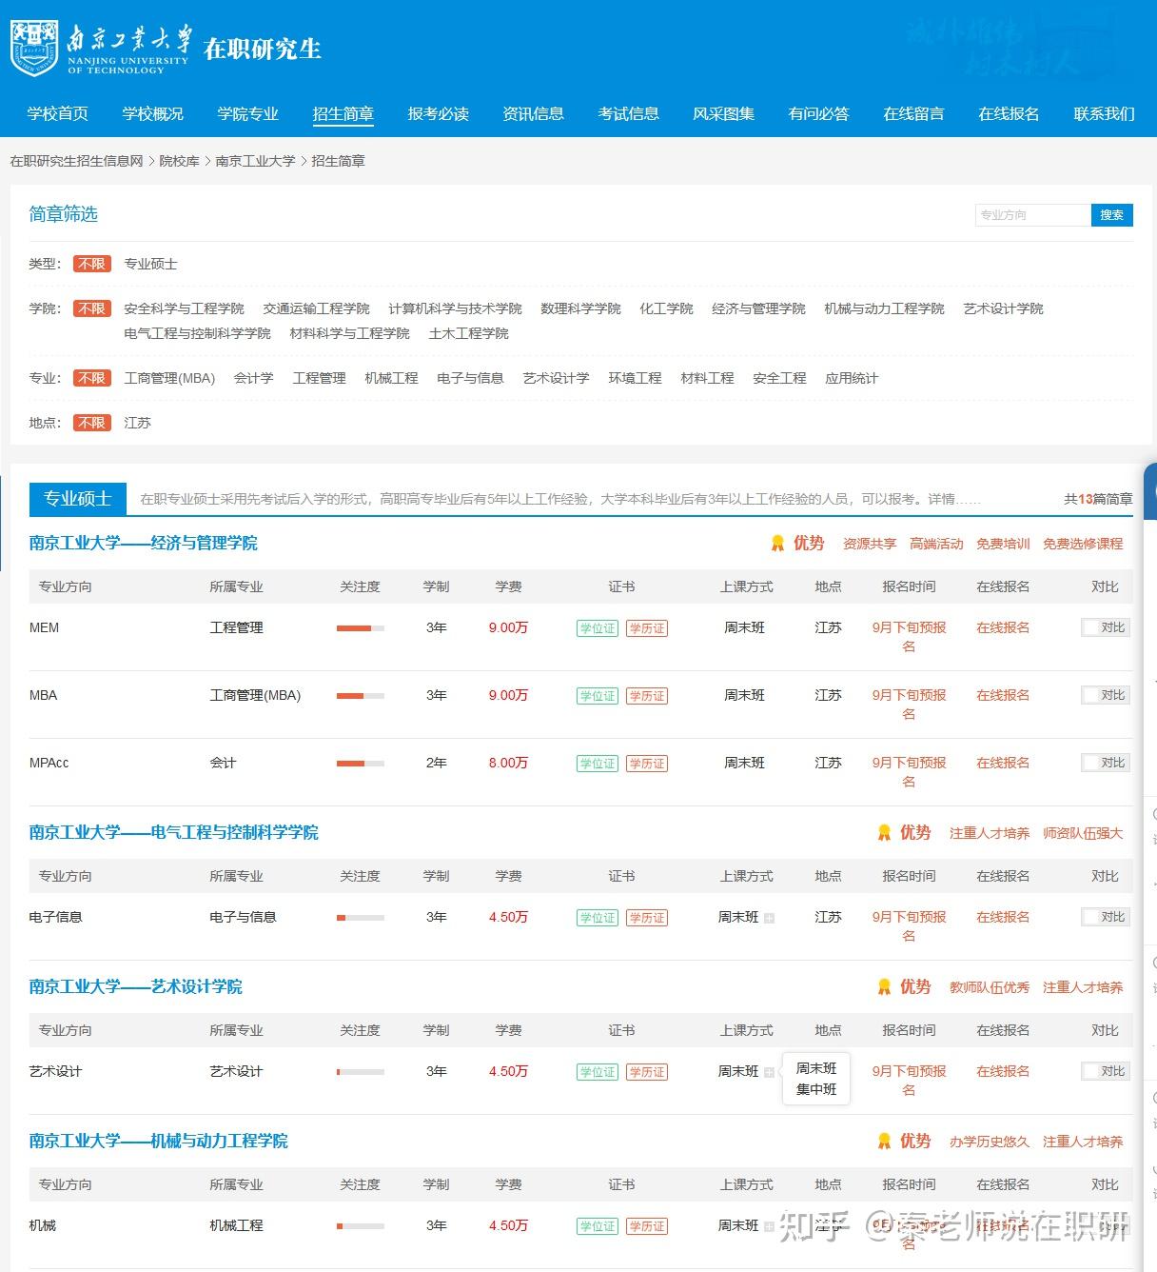Click 关注度 bar in MEM row
Image resolution: width=1157 pixels, height=1272 pixels.
click(x=361, y=628)
